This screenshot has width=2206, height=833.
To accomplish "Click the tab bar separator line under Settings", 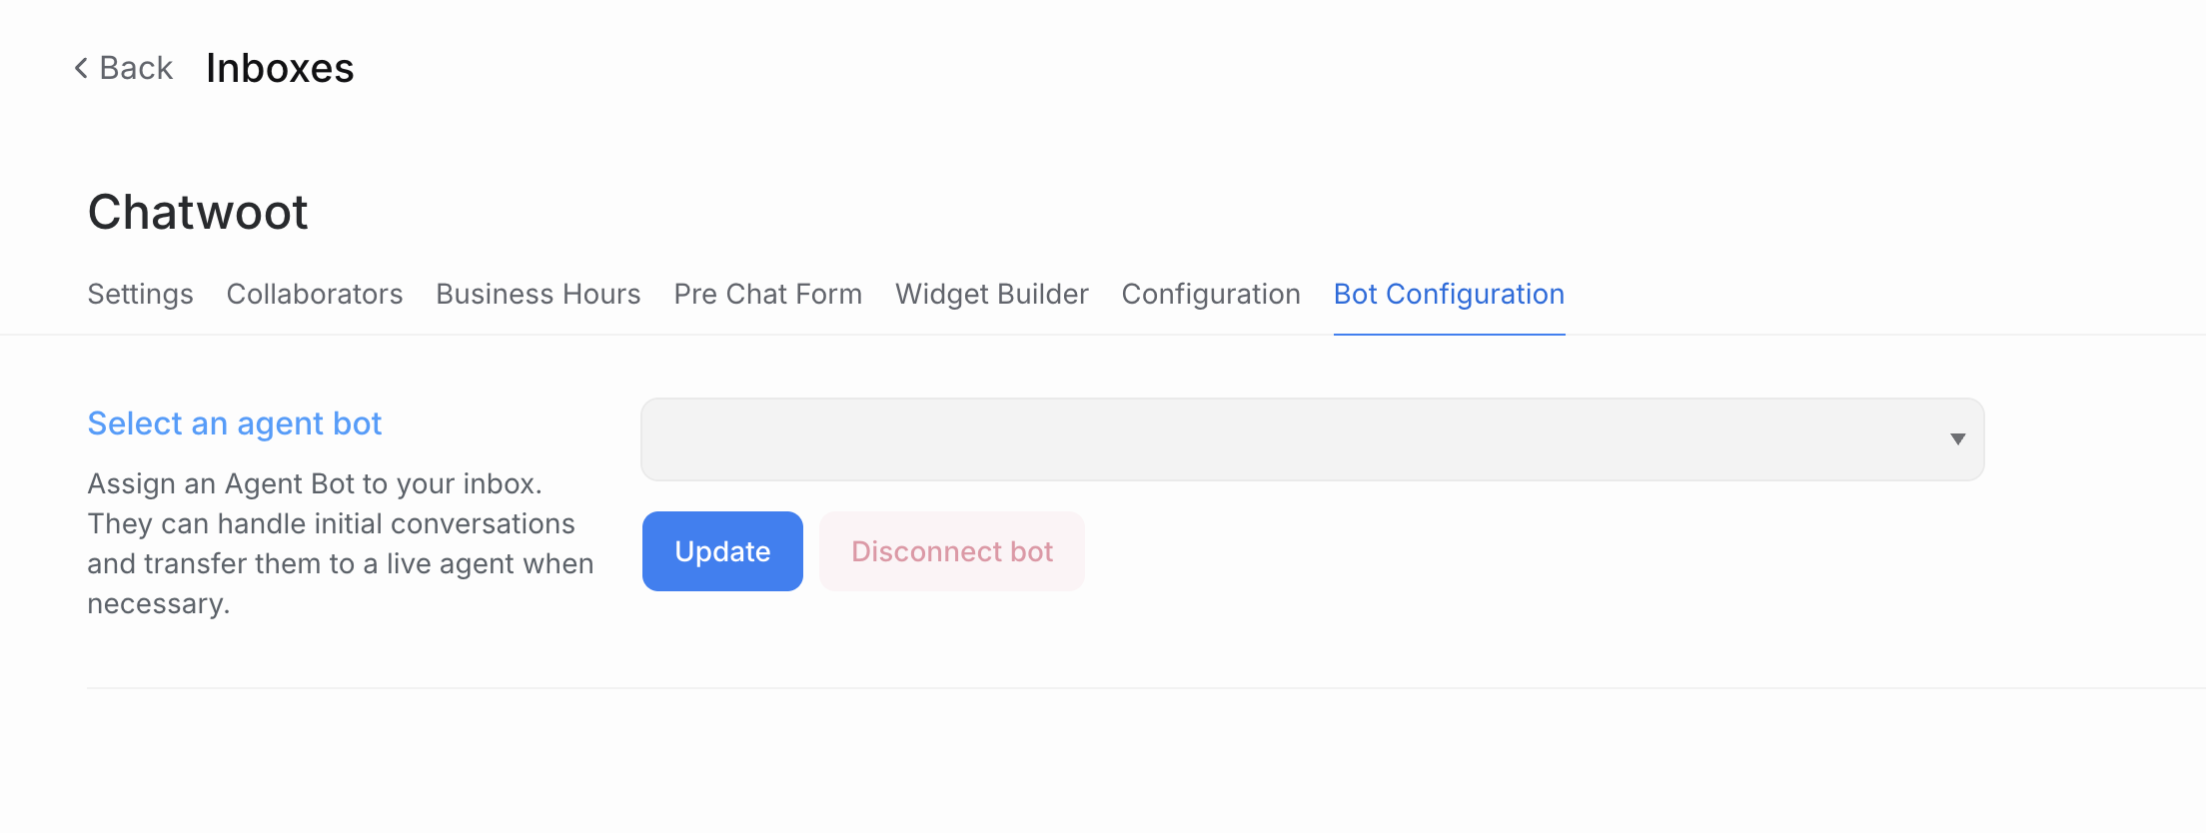I will pyautogui.click(x=140, y=335).
